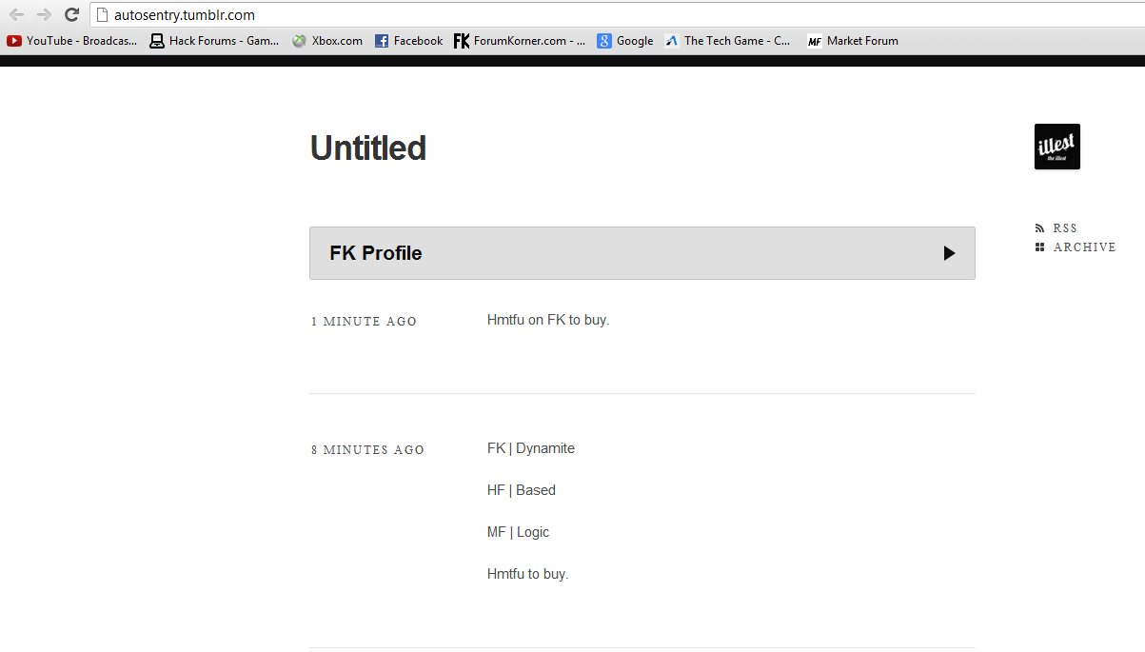The image size is (1145, 652).
Task: Click the browser forward arrow
Action: (44, 14)
